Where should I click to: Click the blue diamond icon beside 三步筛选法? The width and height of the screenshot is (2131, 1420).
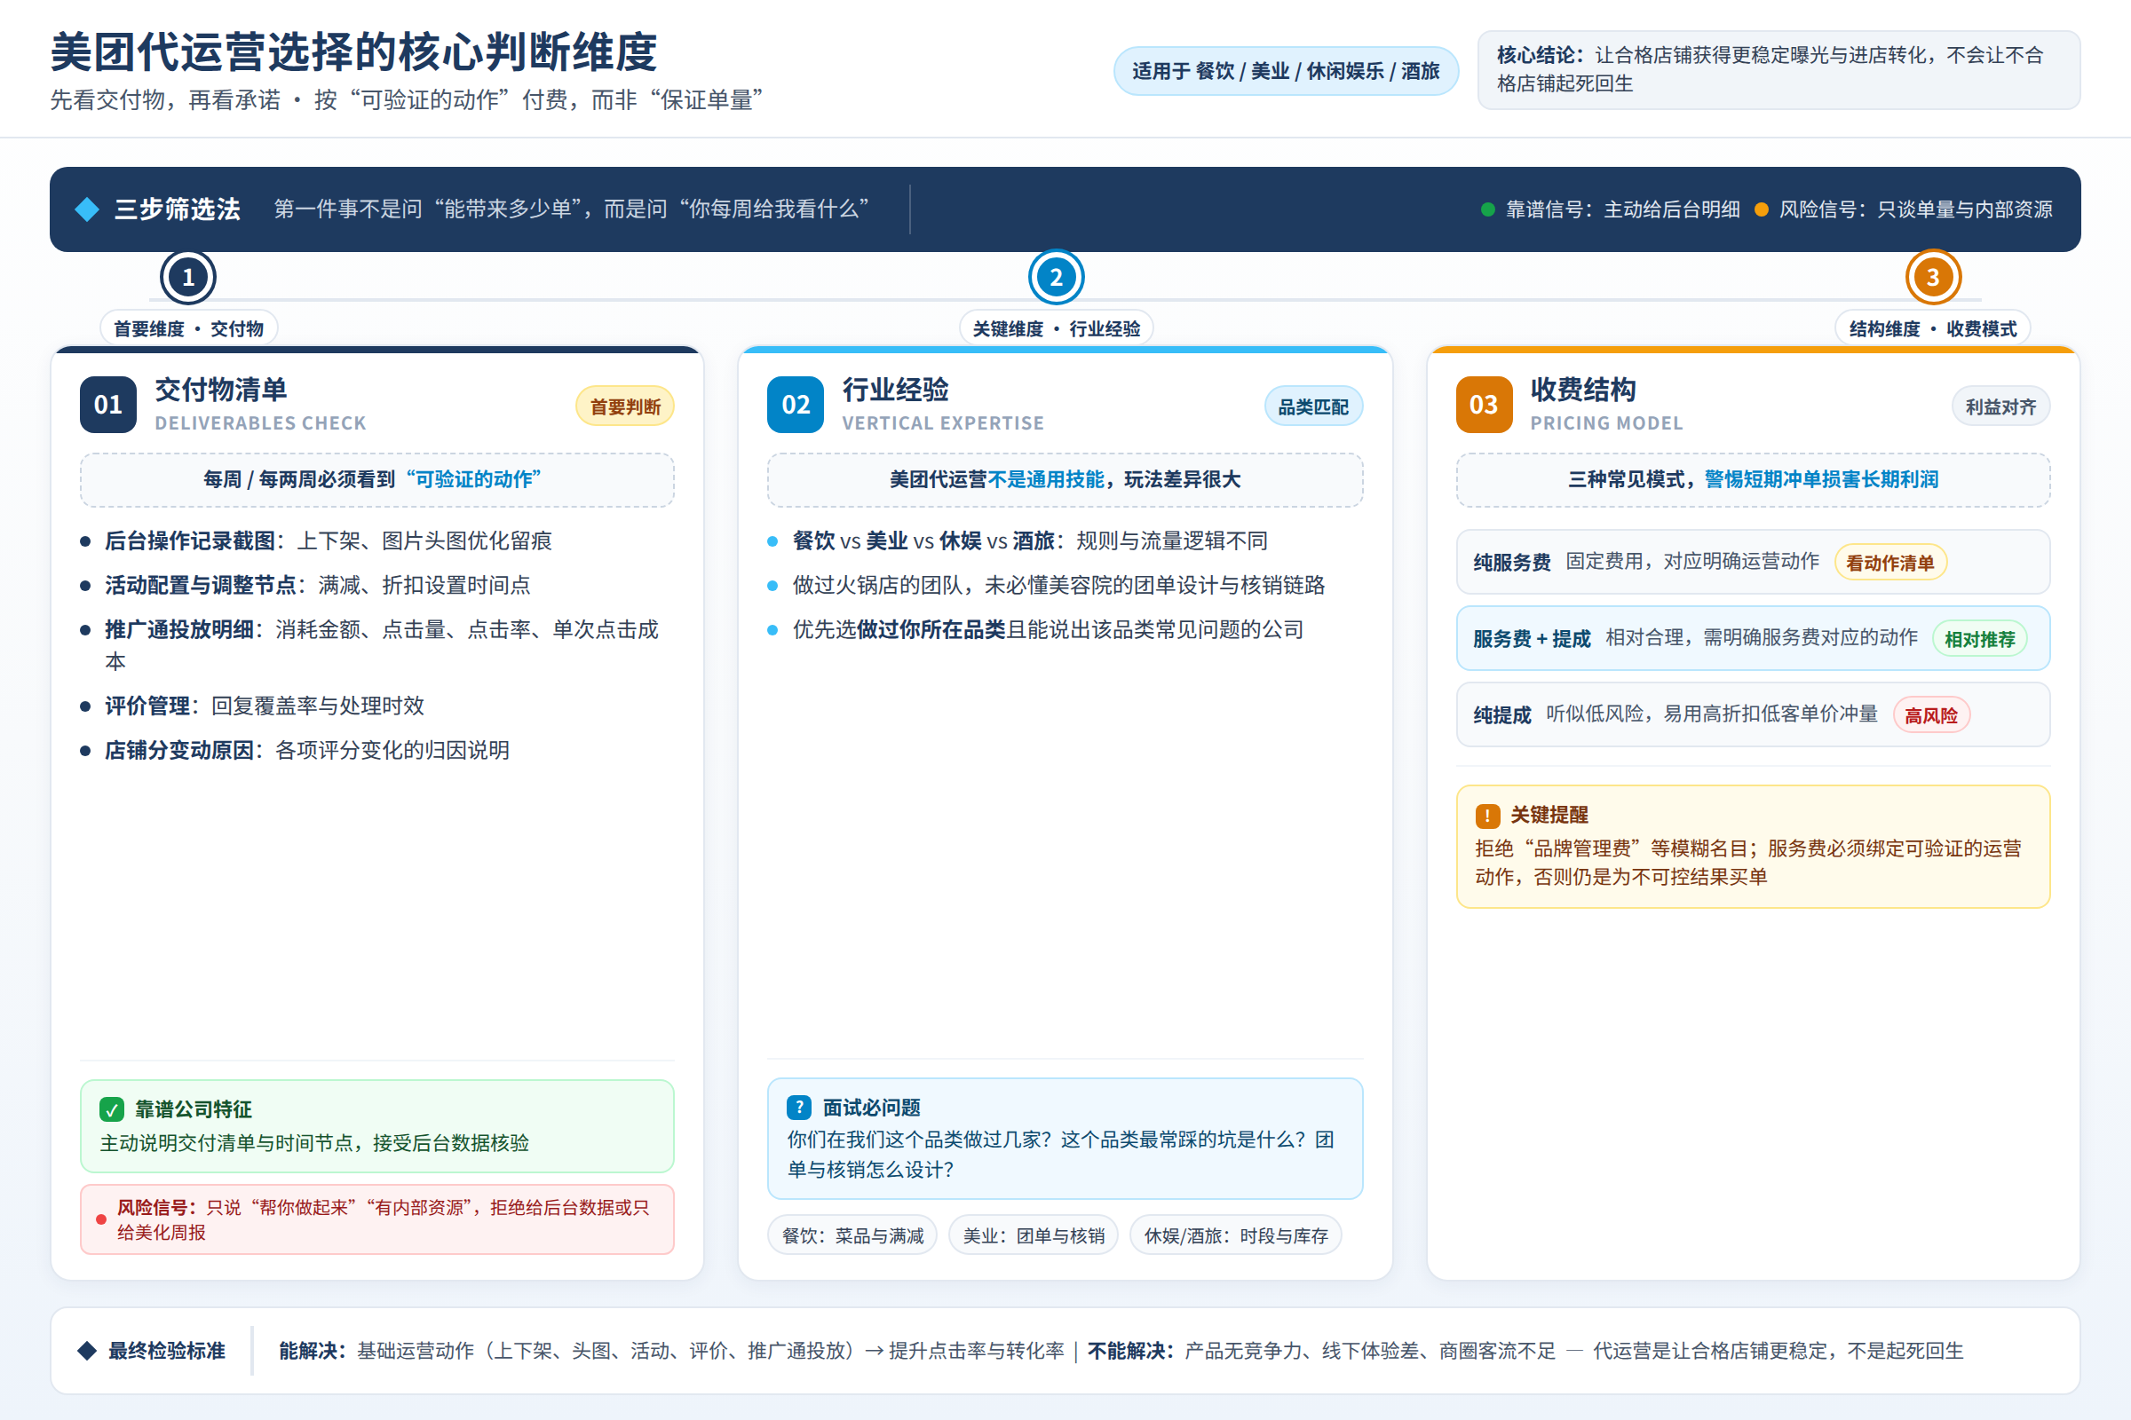(87, 209)
